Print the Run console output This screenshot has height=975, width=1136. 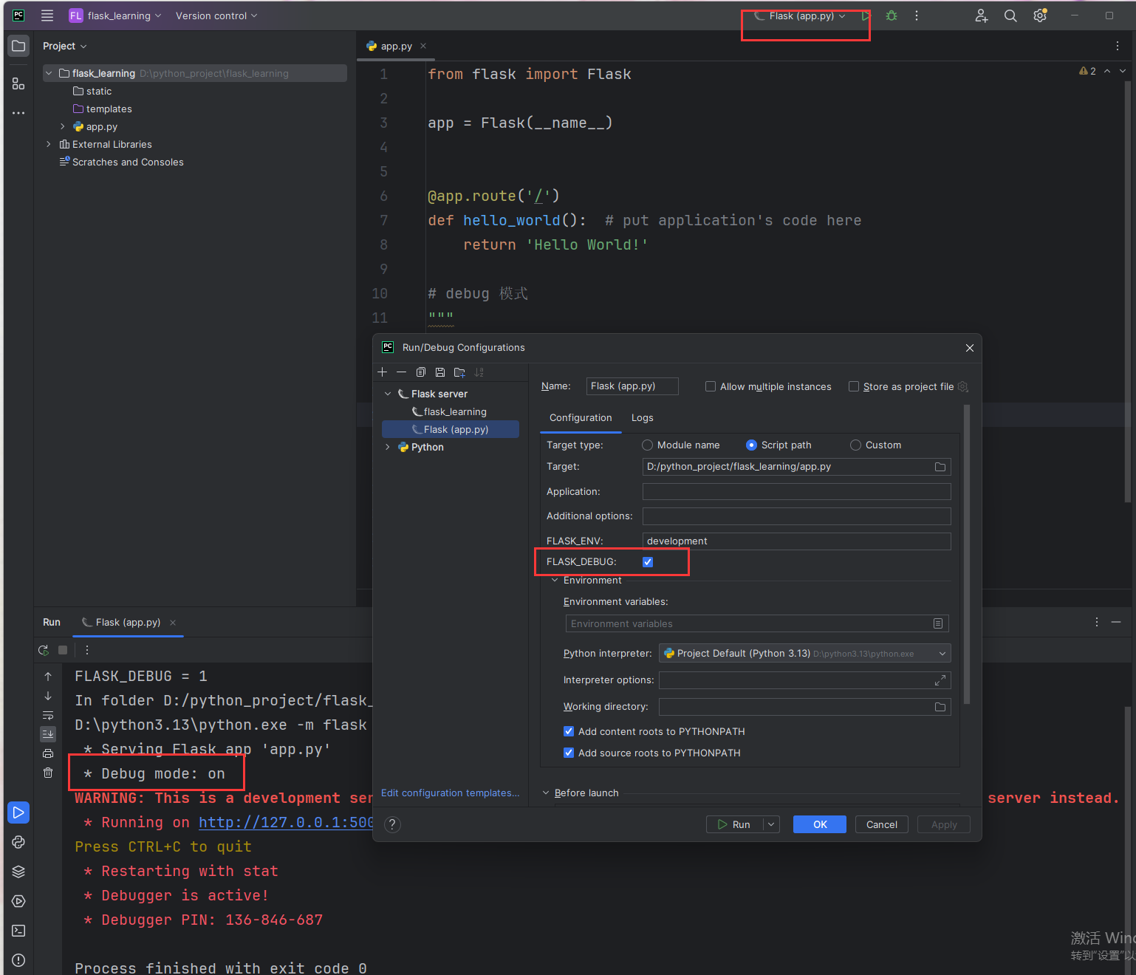[48, 753]
